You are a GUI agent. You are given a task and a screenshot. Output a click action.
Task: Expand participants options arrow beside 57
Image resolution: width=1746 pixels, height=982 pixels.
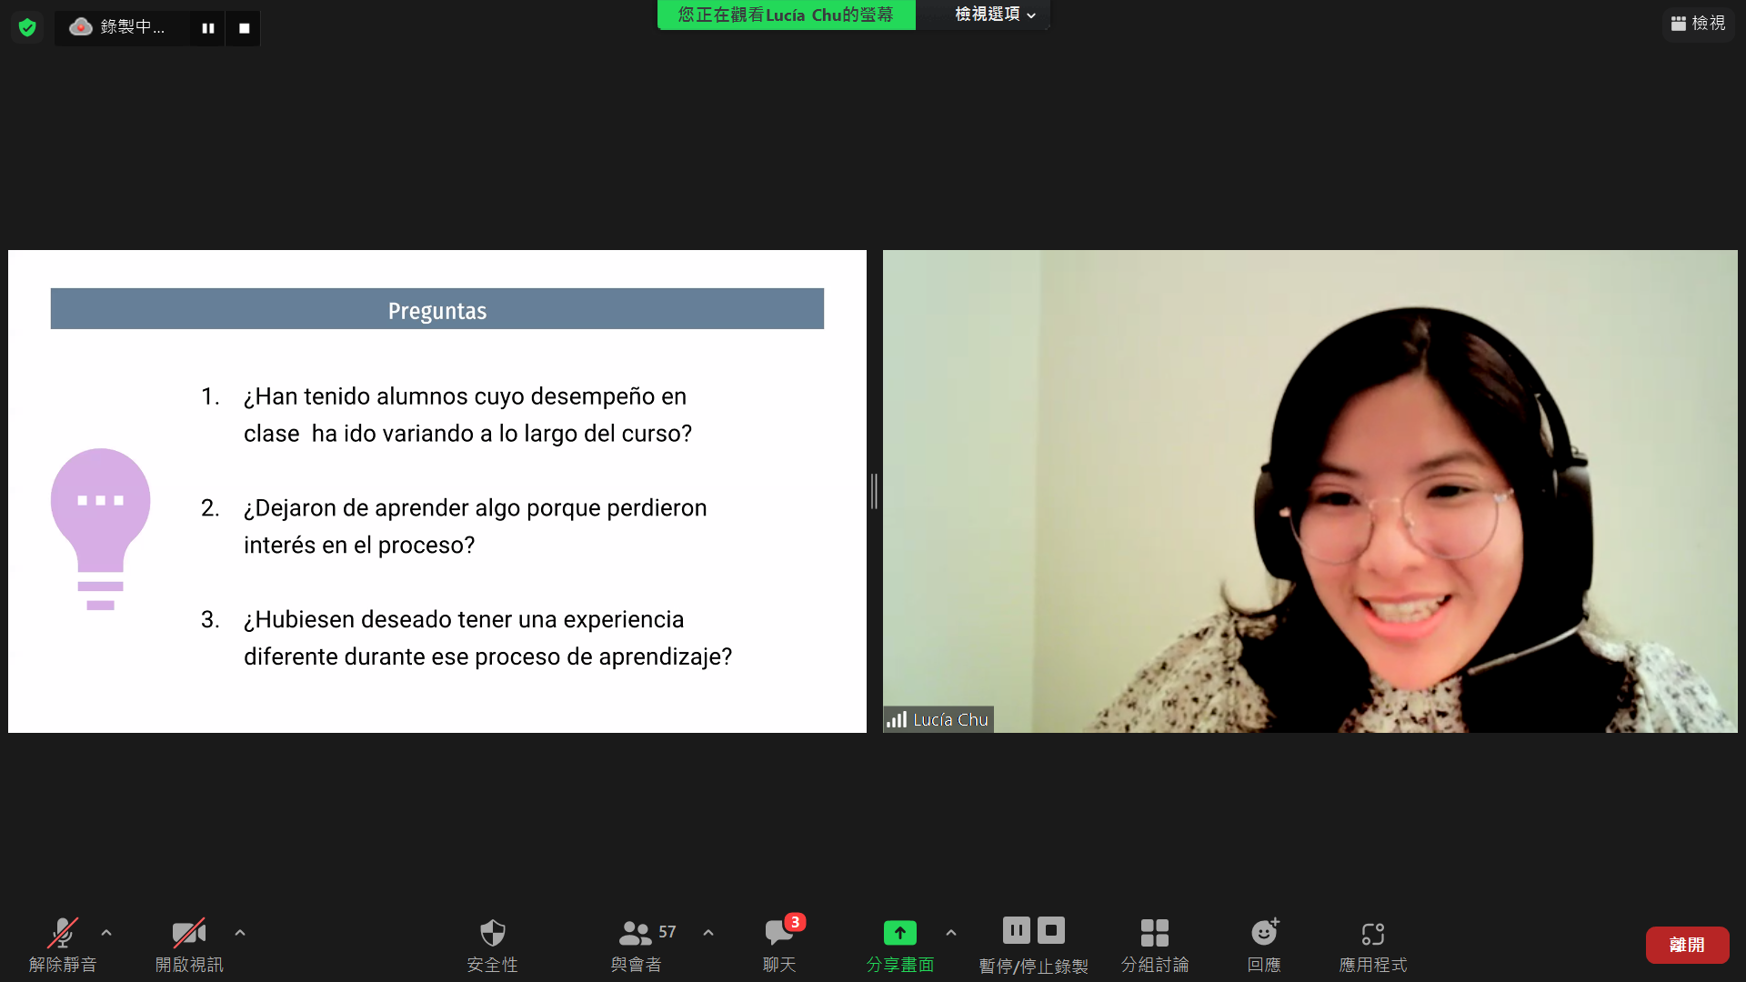tap(708, 933)
